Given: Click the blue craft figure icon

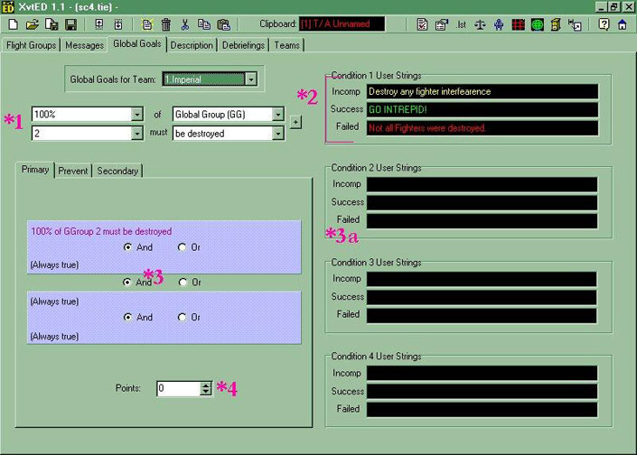Looking at the screenshot, I should tap(499, 24).
